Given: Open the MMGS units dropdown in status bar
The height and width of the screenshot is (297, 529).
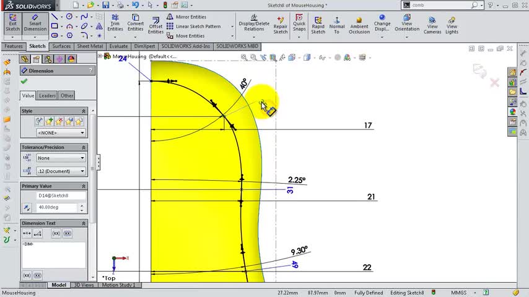Looking at the screenshot, I should pyautogui.click(x=475, y=293).
